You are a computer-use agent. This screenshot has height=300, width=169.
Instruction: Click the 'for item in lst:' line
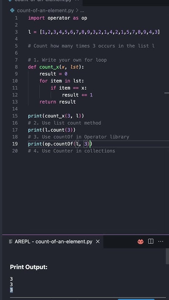tap(62, 81)
